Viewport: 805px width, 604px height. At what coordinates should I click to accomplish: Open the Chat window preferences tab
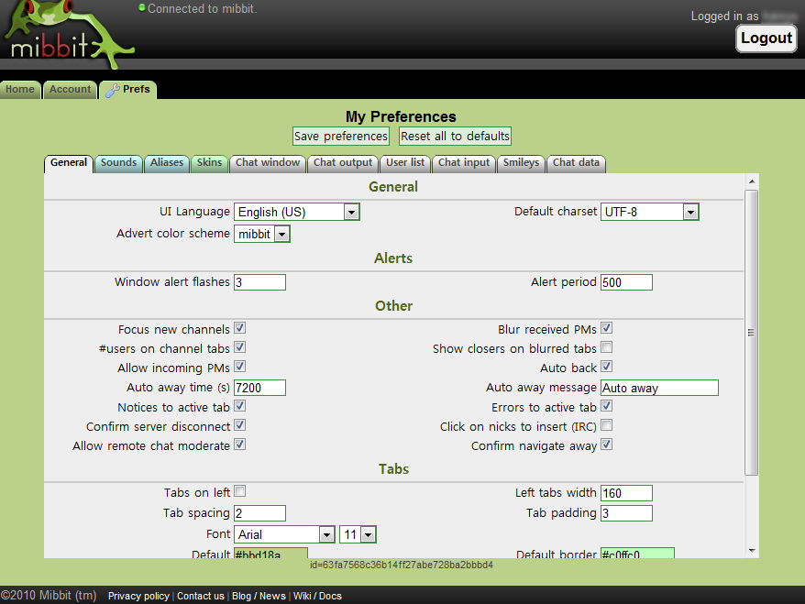click(x=268, y=162)
